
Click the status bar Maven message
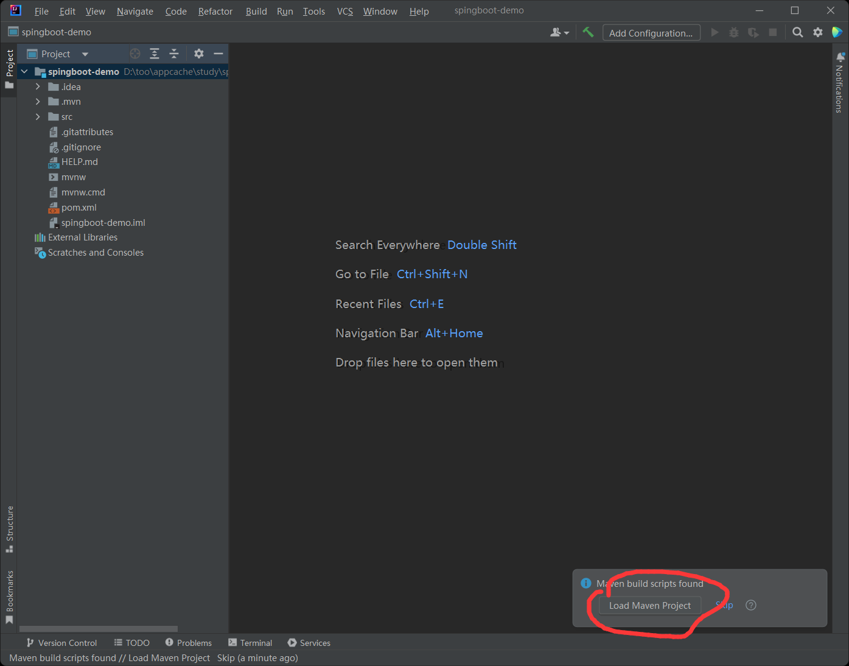(153, 658)
